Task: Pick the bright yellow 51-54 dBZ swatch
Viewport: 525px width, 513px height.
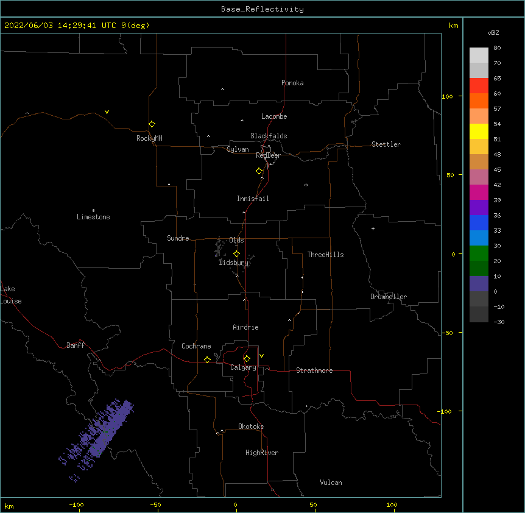Action: 479,131
